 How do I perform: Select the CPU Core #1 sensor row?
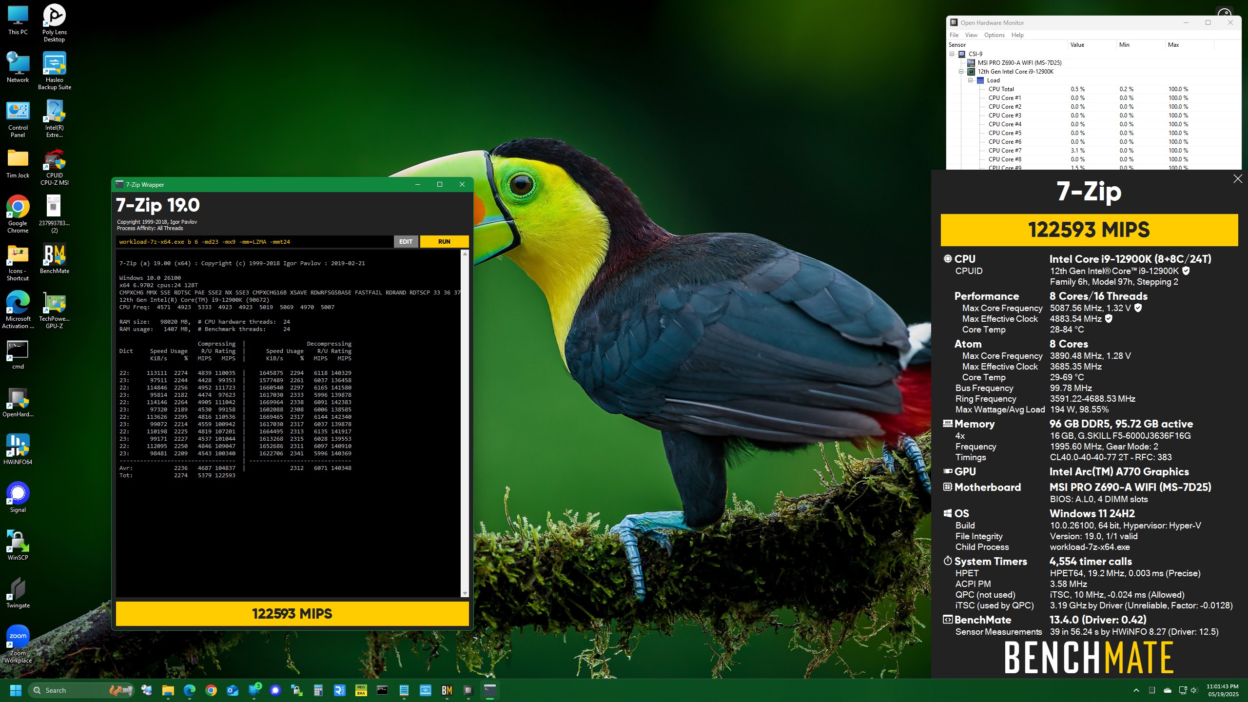1094,98
